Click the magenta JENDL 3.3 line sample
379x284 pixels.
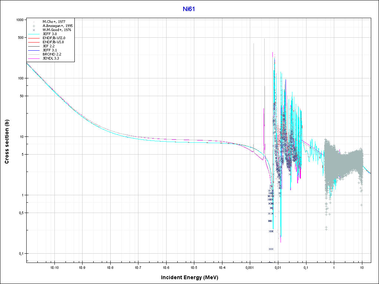[34, 58]
